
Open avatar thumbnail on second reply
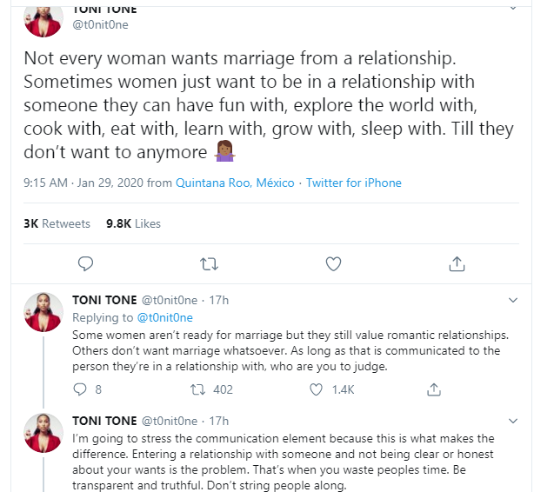pyautogui.click(x=43, y=432)
